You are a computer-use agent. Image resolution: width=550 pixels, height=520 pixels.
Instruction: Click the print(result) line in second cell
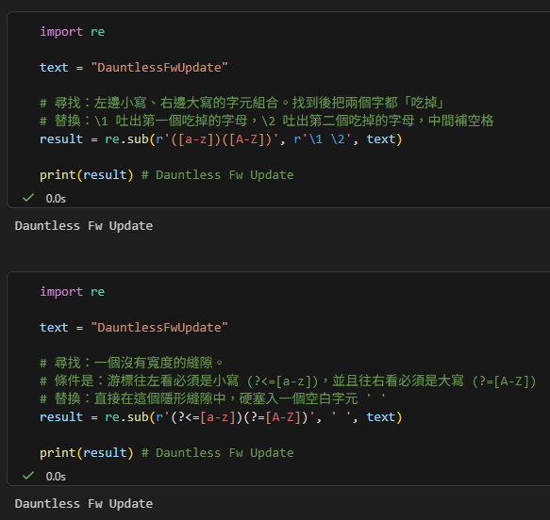coord(167,452)
